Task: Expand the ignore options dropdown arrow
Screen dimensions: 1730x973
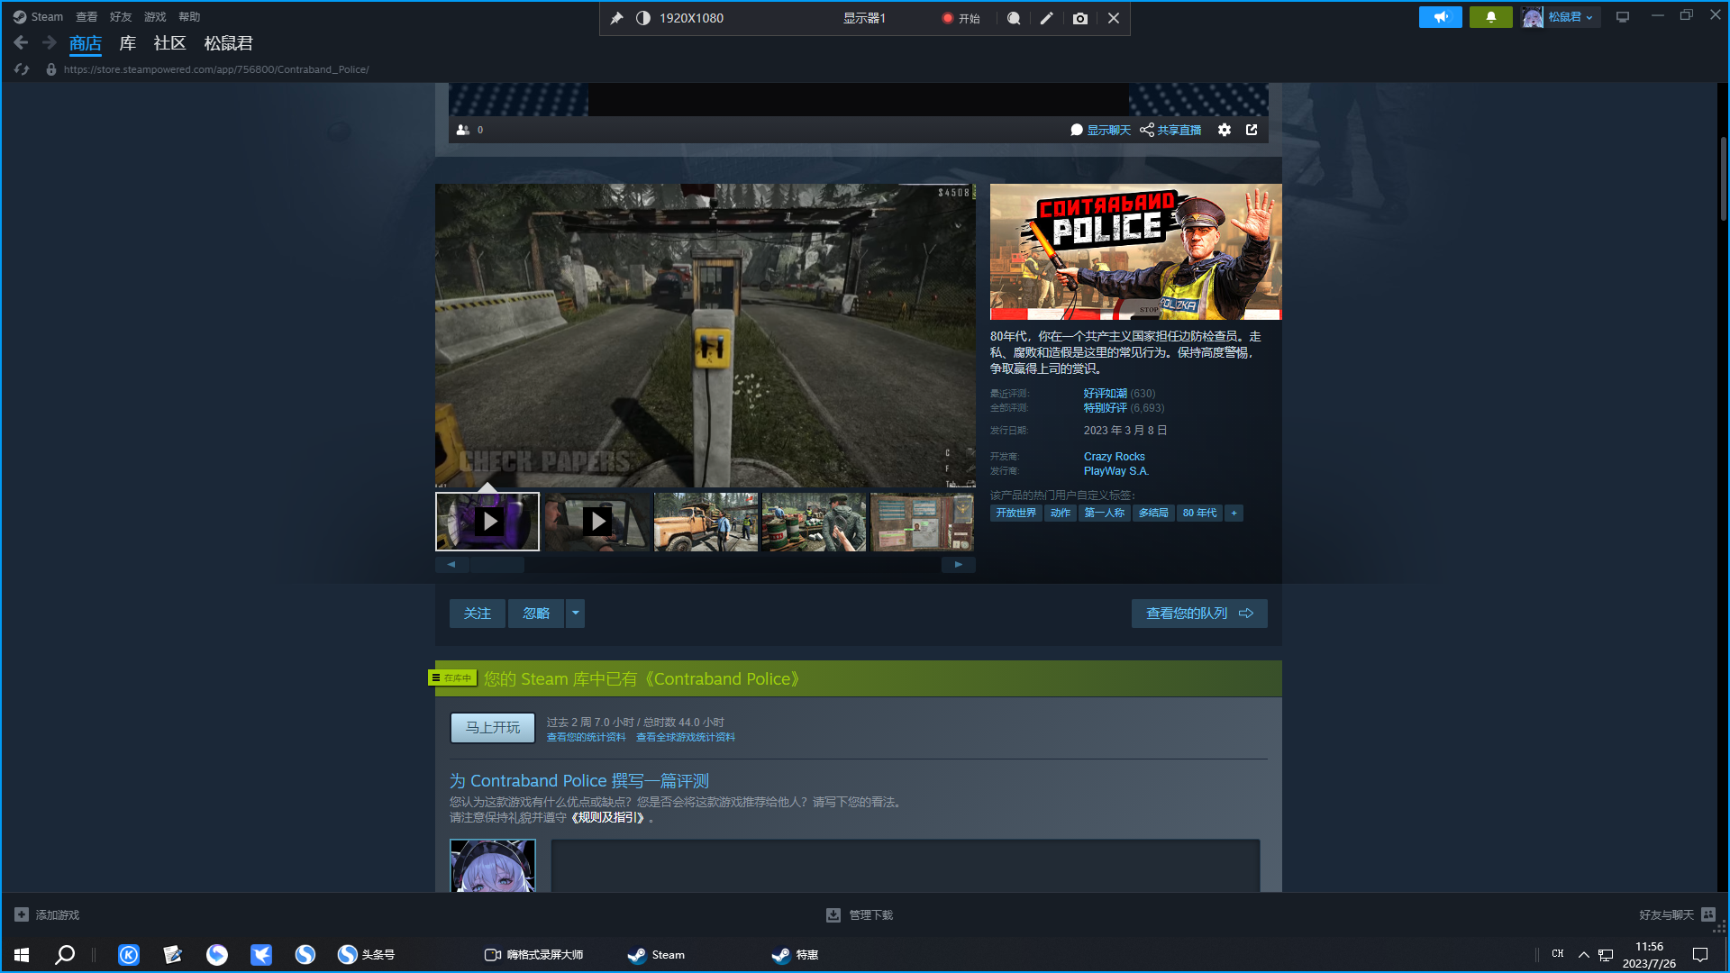Action: 576,614
